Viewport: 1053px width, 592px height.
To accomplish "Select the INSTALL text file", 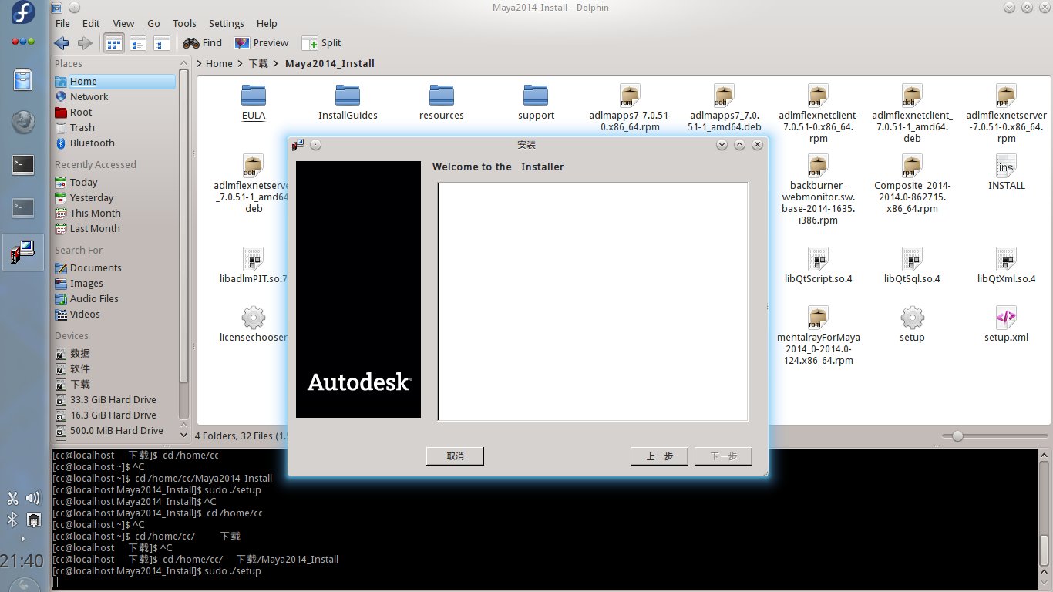I will pyautogui.click(x=1006, y=172).
